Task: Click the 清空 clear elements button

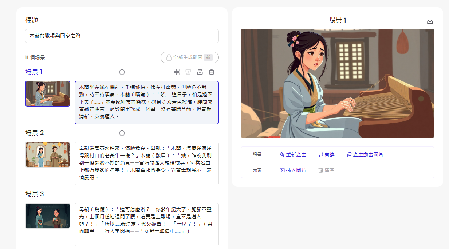Action: (x=327, y=170)
